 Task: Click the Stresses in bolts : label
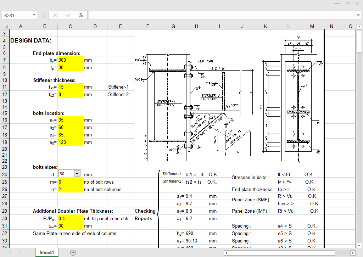coord(251,177)
